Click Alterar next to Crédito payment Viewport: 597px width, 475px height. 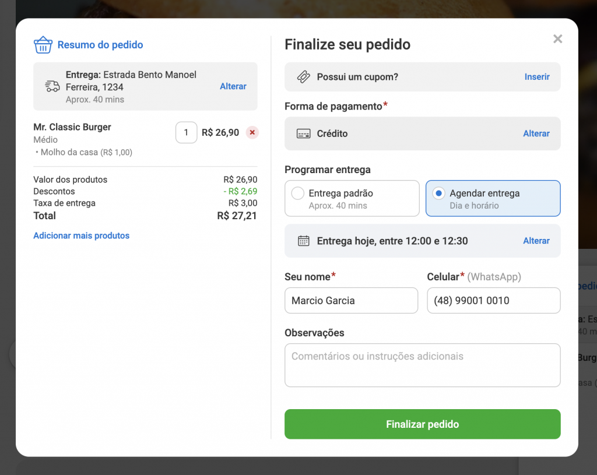click(x=536, y=133)
